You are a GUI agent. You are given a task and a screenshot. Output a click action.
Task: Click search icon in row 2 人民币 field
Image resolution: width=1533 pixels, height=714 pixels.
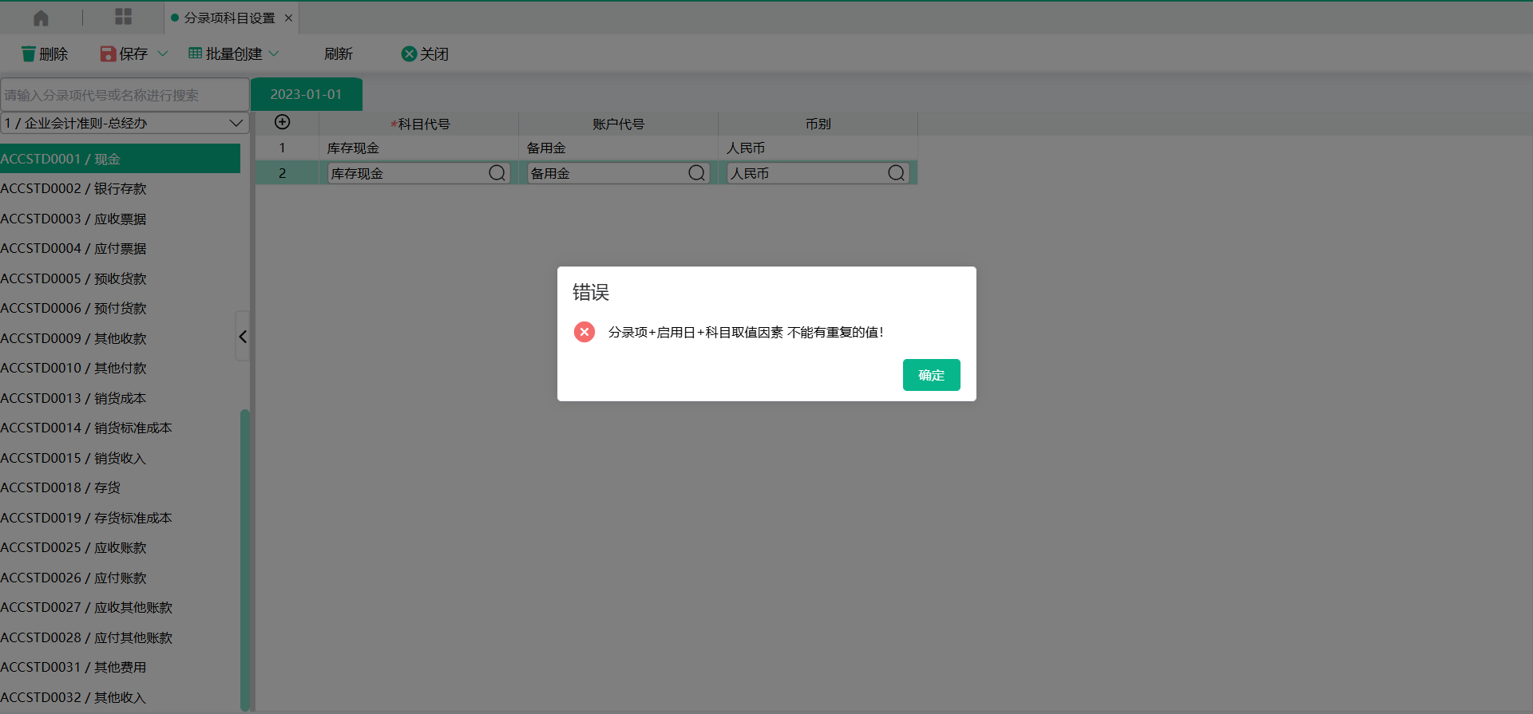pos(896,173)
